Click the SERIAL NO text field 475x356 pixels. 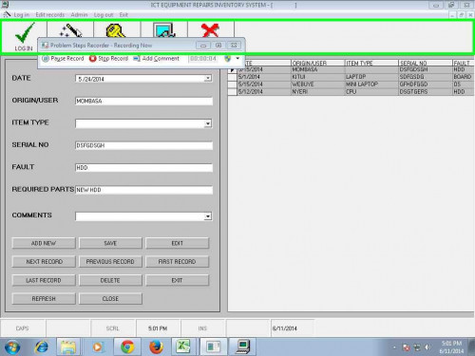pos(143,145)
